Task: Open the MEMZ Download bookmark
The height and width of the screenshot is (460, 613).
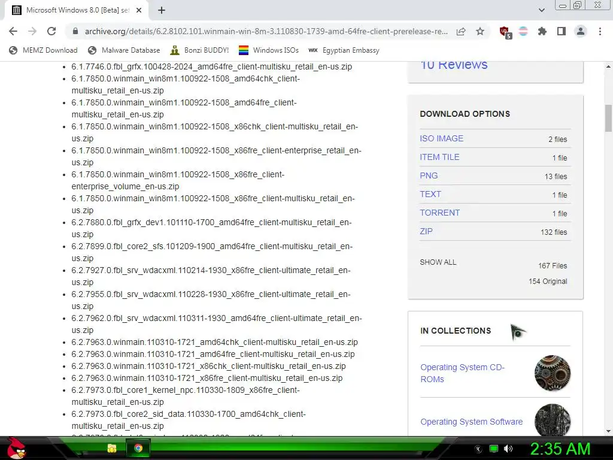Action: point(43,50)
